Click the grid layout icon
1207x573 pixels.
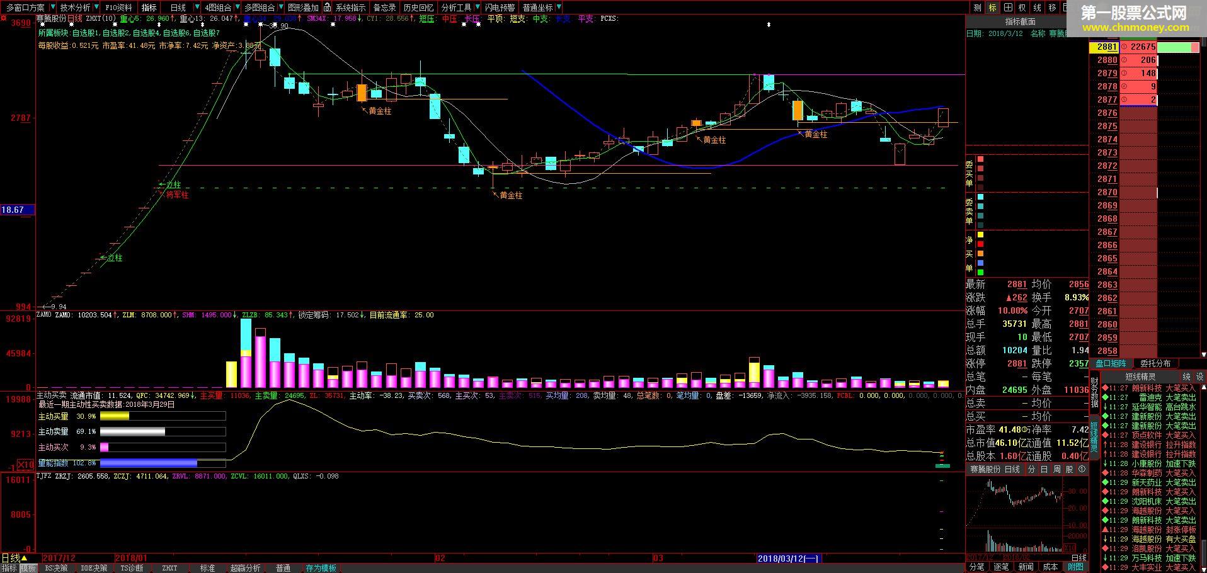1008,8
